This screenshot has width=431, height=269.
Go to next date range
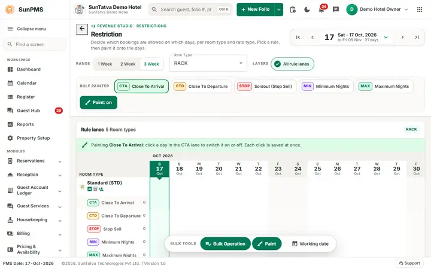tap(402, 37)
